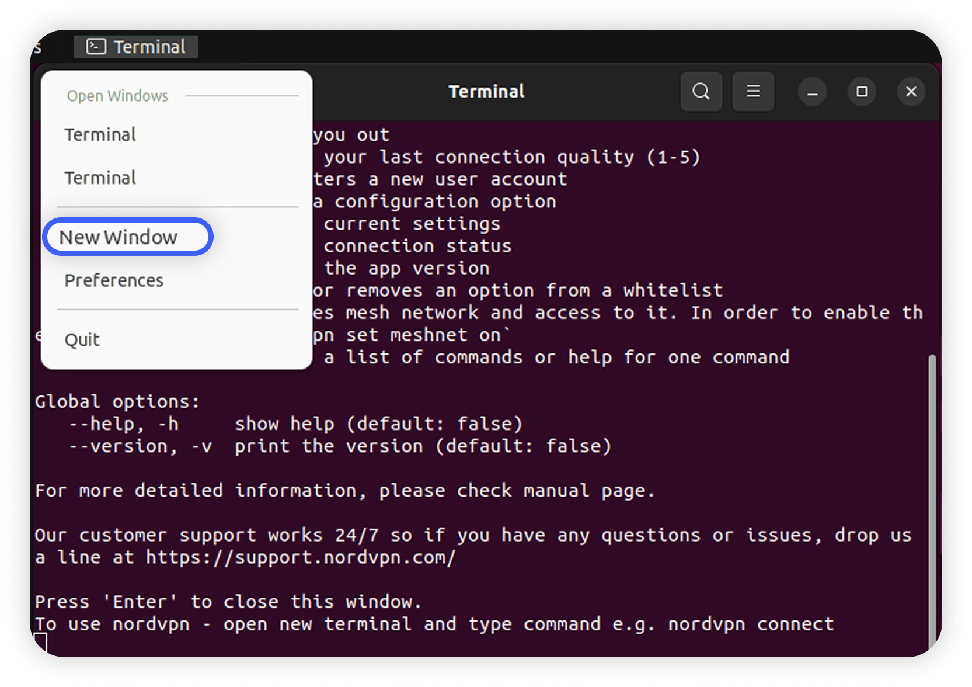The image size is (972, 687).
Task: Click the "Global options:" line in output
Action: tap(117, 402)
